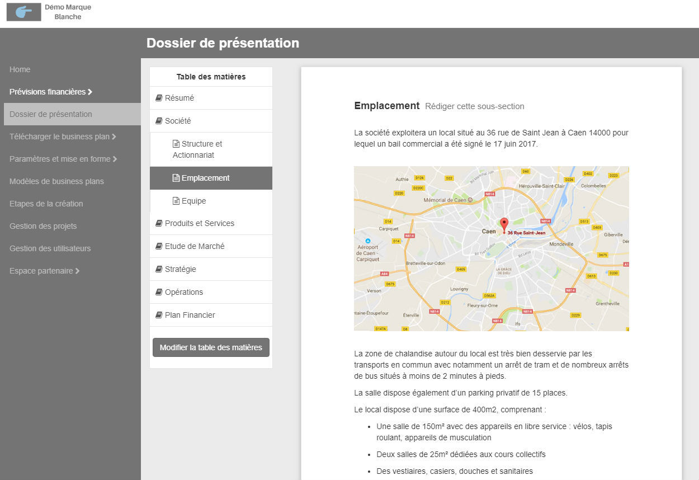Click the bullet 'Des vestiaires, casiers, douches'
This screenshot has height=480, width=699.
pyautogui.click(x=455, y=471)
